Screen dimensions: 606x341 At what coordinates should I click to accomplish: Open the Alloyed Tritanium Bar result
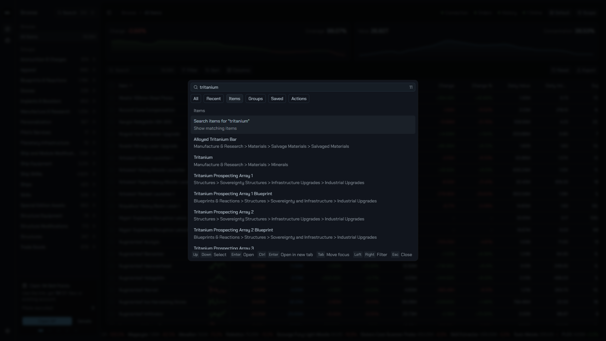tap(303, 143)
